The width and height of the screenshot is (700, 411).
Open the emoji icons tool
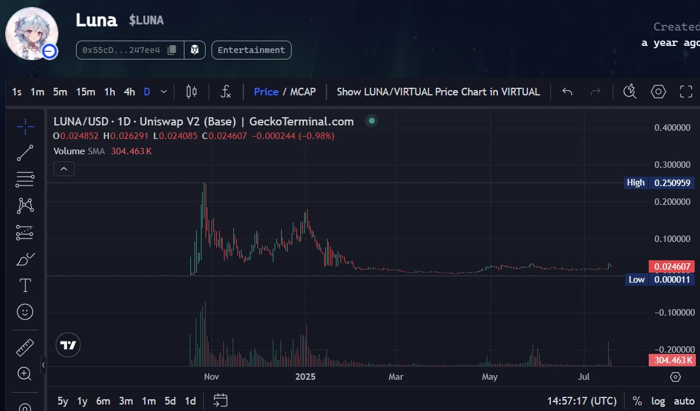click(x=25, y=311)
